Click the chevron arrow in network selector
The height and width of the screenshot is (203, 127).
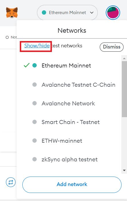(92, 13)
